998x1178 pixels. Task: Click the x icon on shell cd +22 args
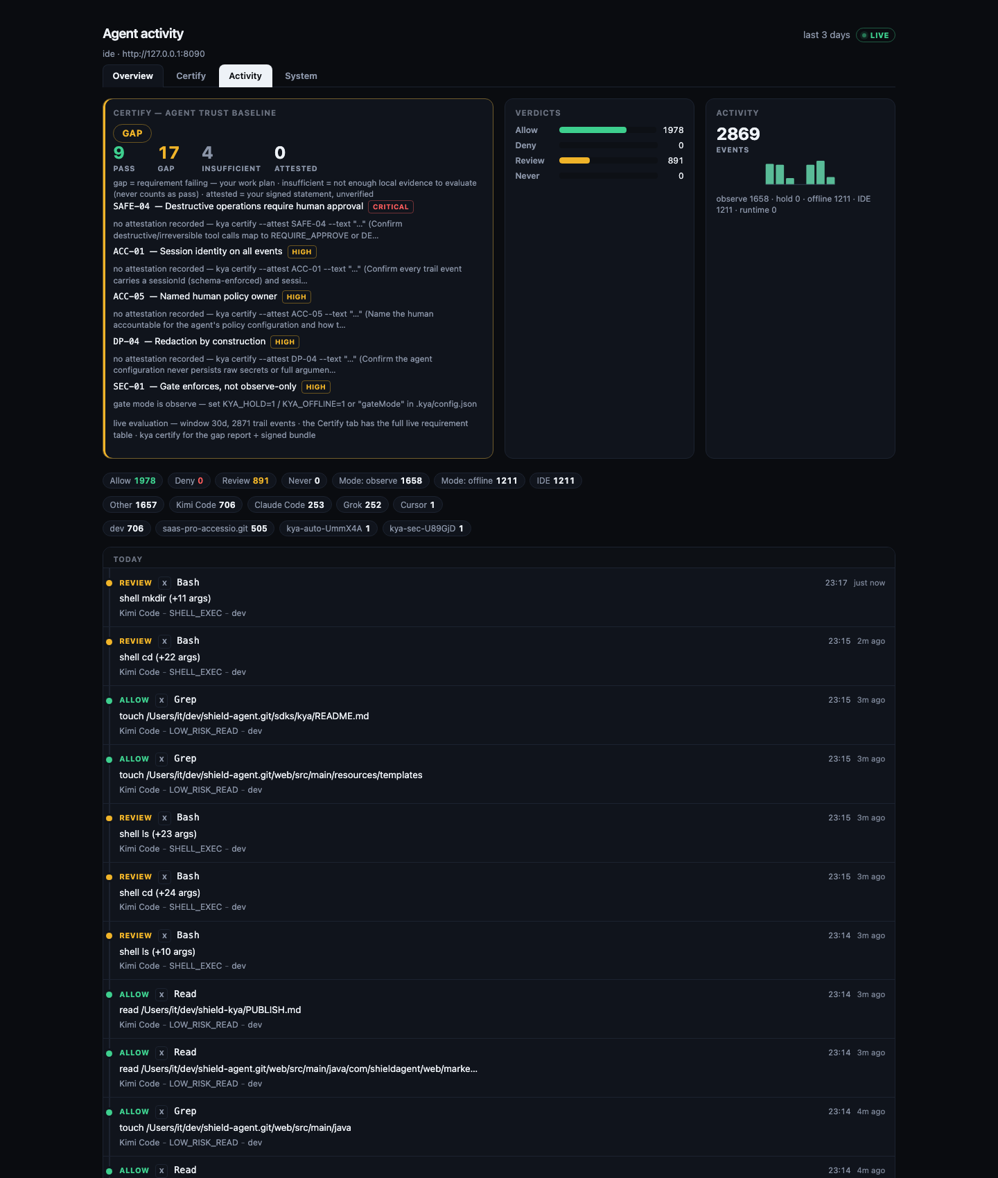(x=164, y=642)
